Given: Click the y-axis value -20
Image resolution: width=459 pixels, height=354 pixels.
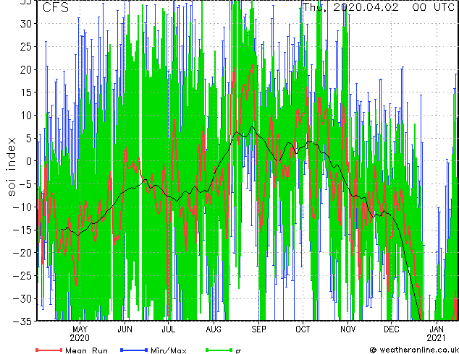Looking at the screenshot, I should pyautogui.click(x=24, y=253).
